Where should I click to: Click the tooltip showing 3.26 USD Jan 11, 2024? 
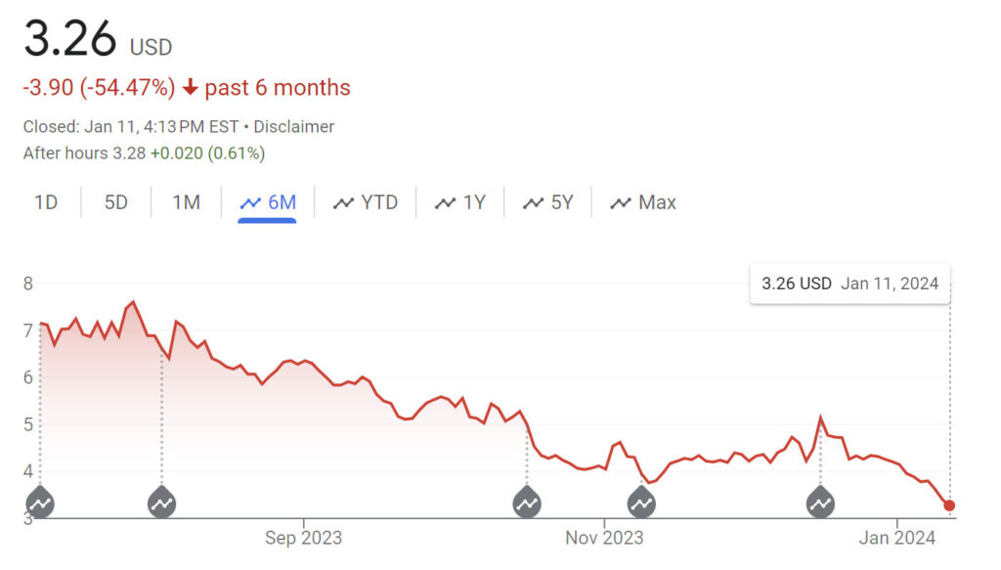click(x=849, y=284)
